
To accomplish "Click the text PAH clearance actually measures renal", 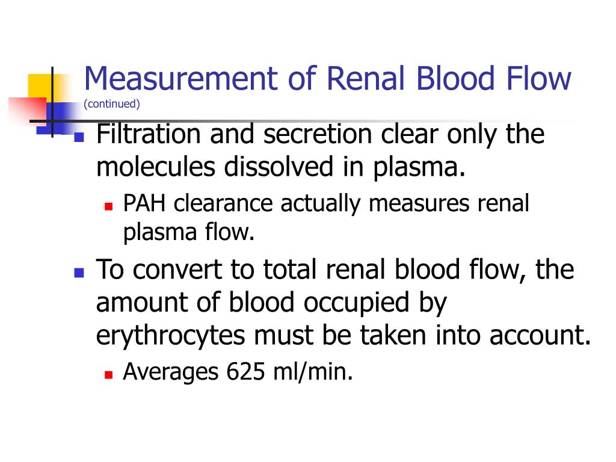I will tap(326, 205).
